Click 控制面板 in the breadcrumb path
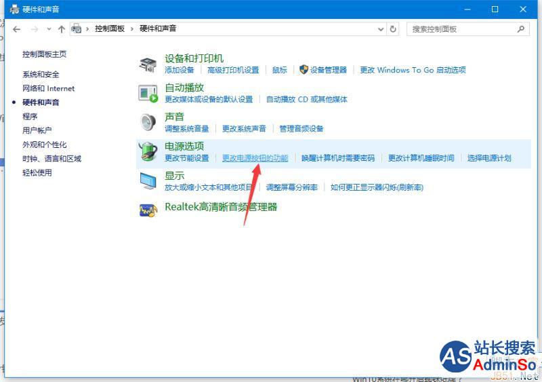The image size is (542, 382). (110, 28)
